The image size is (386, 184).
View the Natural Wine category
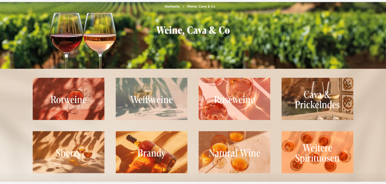[x=234, y=152]
